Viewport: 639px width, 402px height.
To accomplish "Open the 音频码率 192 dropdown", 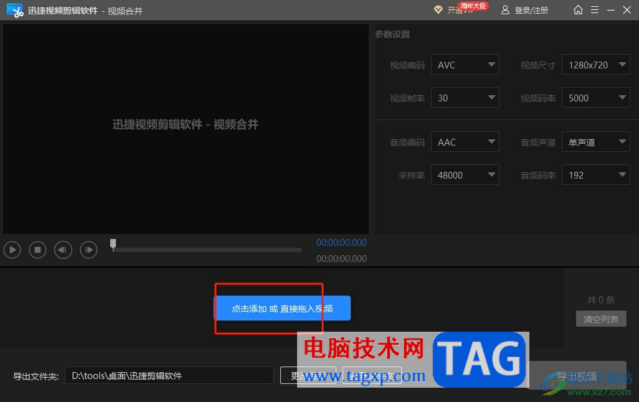I will [x=596, y=175].
